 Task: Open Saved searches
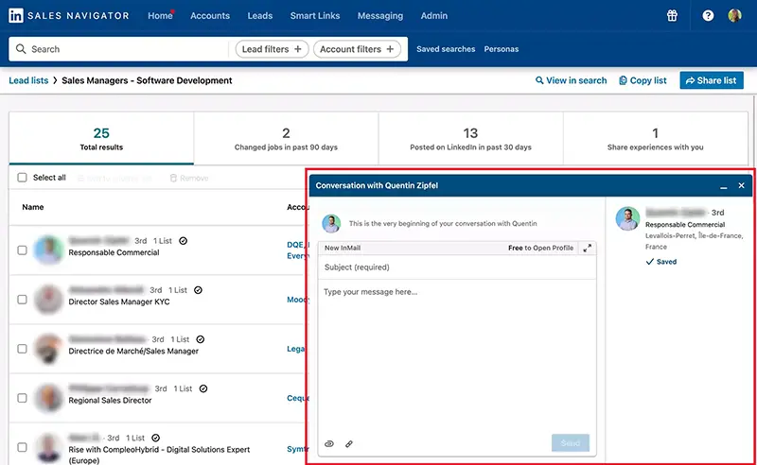pyautogui.click(x=446, y=49)
